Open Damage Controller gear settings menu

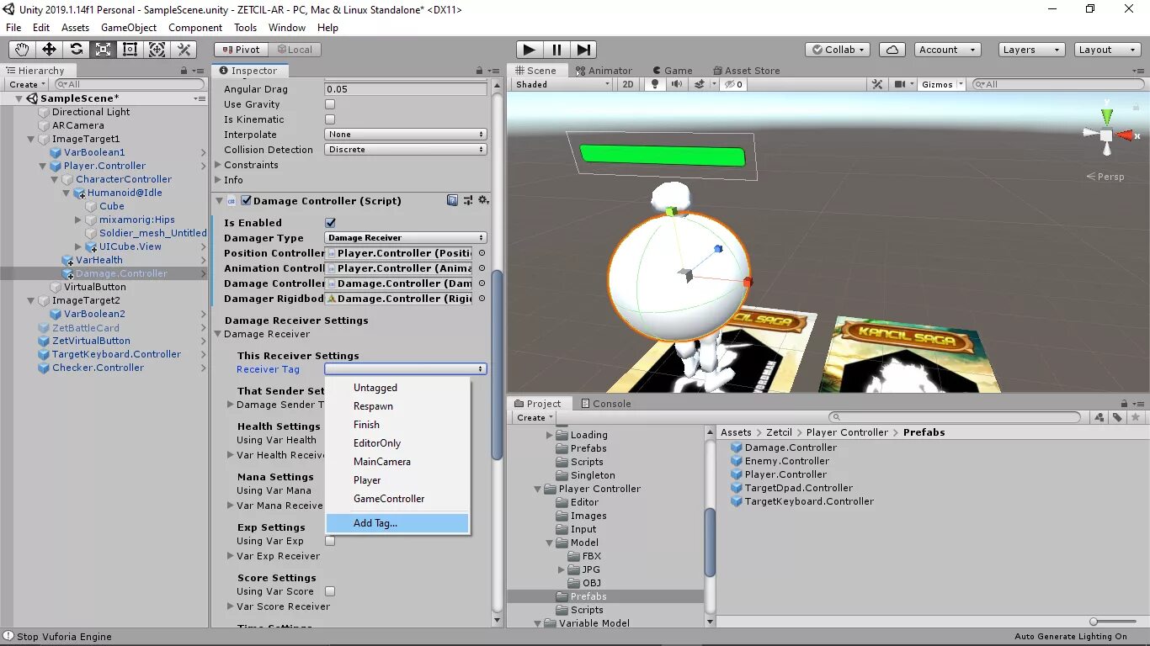coord(483,200)
